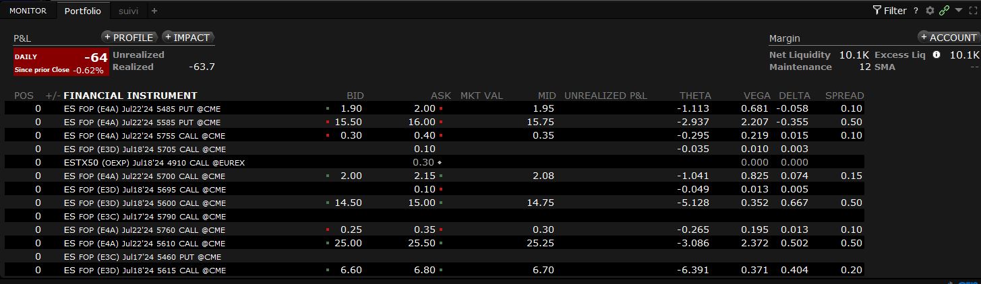
Task: Open the Filter funnel tool
Action: tap(889, 11)
